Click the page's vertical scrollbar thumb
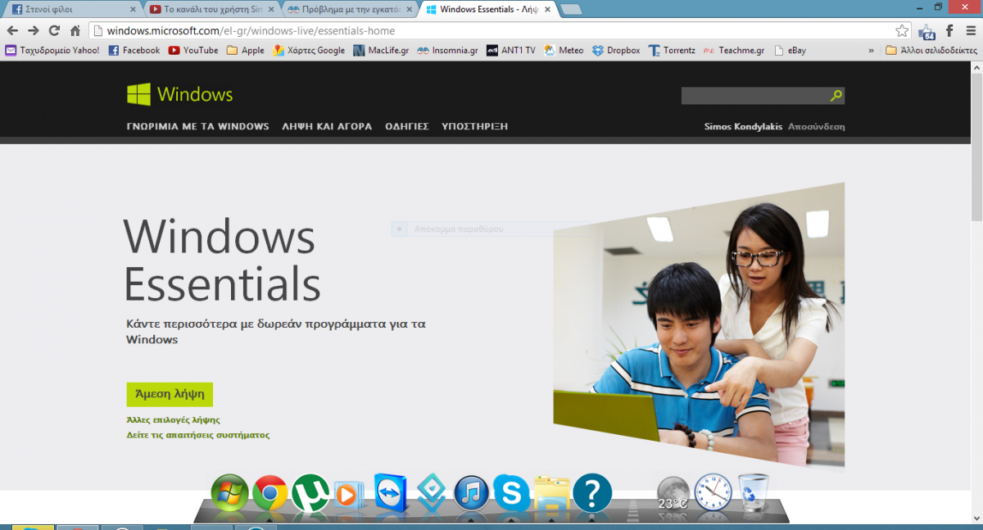Screen dimensions: 983x530 (x=976, y=147)
